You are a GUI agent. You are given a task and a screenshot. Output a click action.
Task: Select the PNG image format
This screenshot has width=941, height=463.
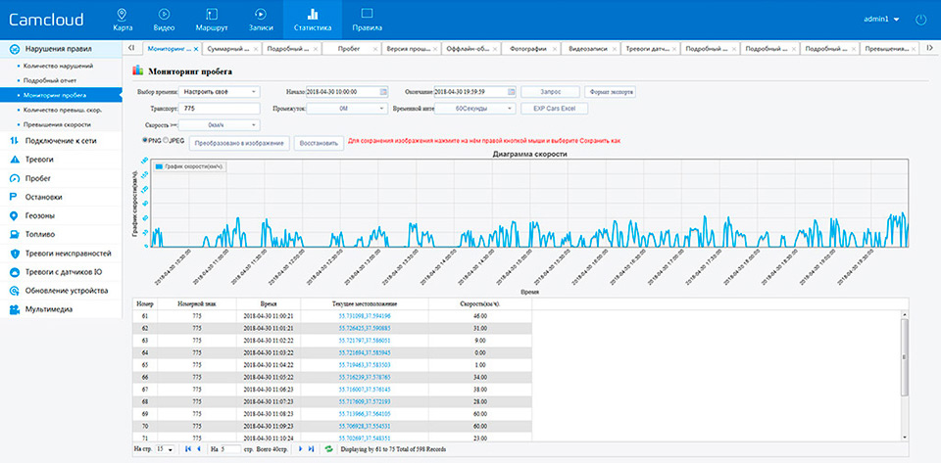146,141
